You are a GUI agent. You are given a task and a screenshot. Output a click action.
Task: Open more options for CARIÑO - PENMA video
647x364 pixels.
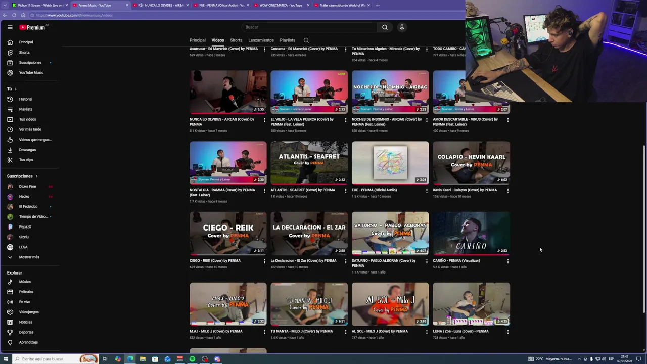point(507,261)
